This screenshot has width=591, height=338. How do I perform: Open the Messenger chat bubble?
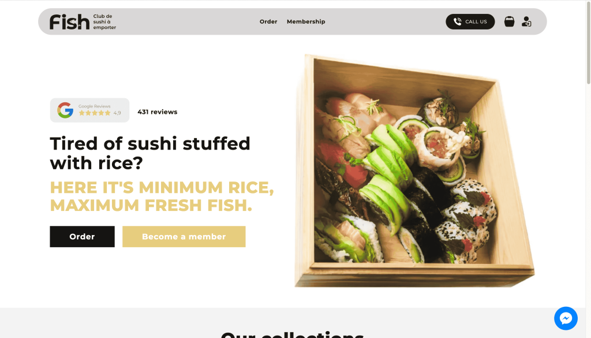click(x=566, y=318)
